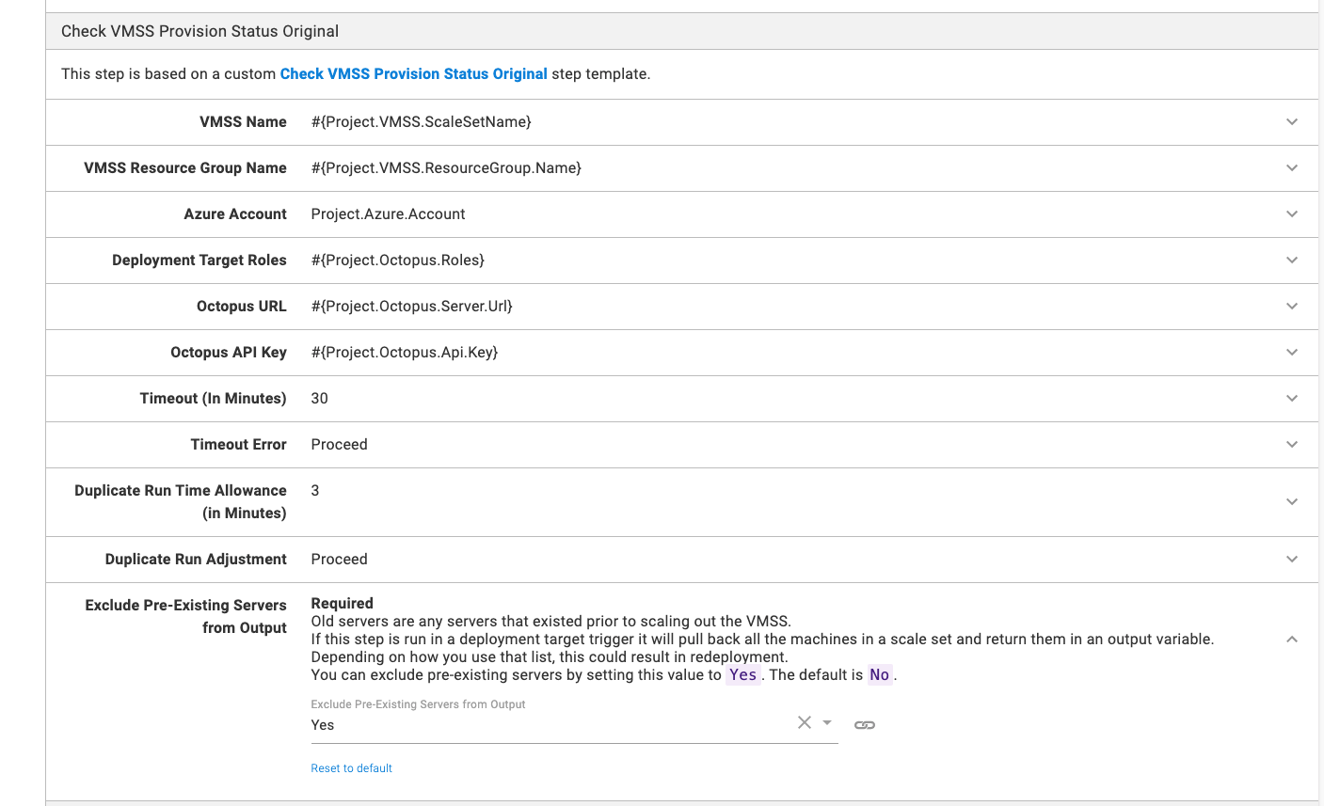Viewport: 1324px width, 806px height.
Task: Expand the Timeout Error row chevron
Action: (x=1292, y=445)
